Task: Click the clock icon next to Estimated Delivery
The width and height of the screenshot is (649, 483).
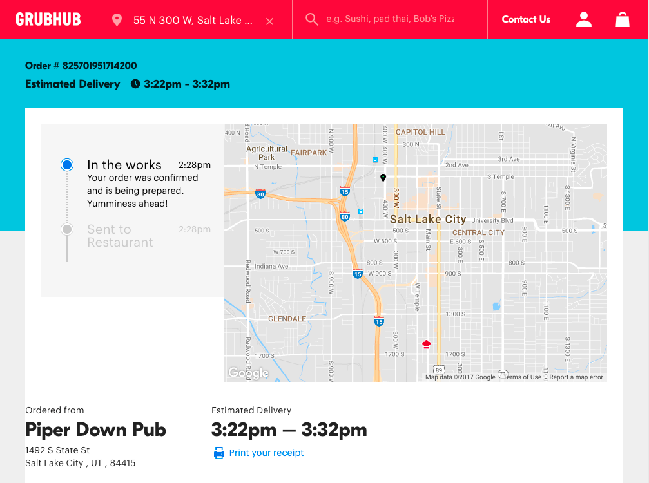Action: (135, 84)
